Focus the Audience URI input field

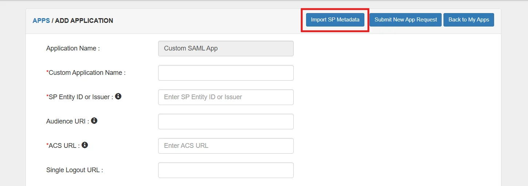point(226,121)
